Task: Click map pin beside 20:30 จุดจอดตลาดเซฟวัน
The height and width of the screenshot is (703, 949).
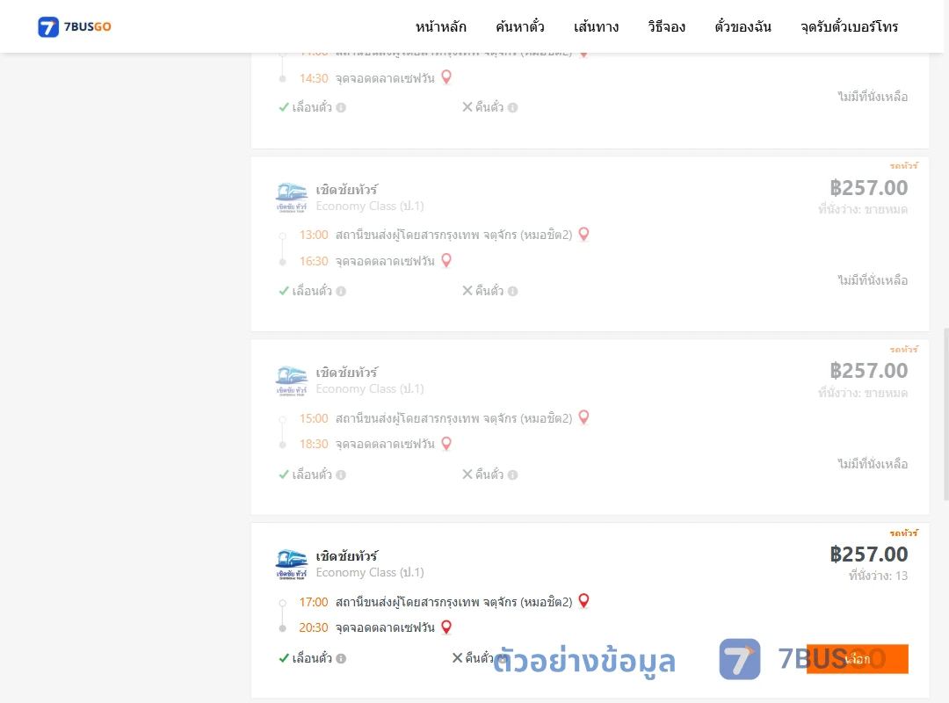Action: (446, 627)
